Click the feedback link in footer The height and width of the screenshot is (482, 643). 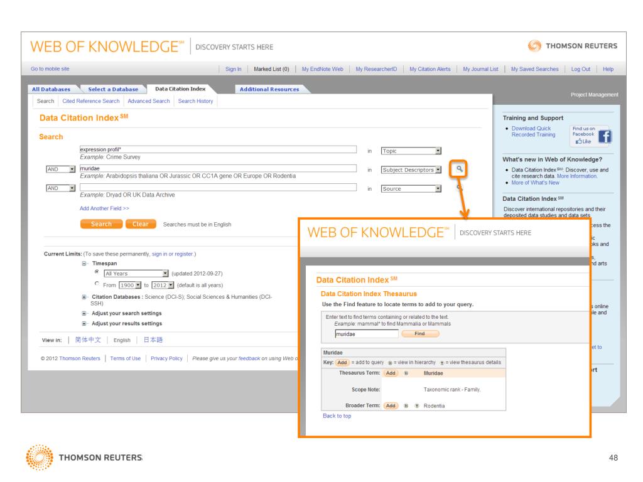pyautogui.click(x=249, y=358)
